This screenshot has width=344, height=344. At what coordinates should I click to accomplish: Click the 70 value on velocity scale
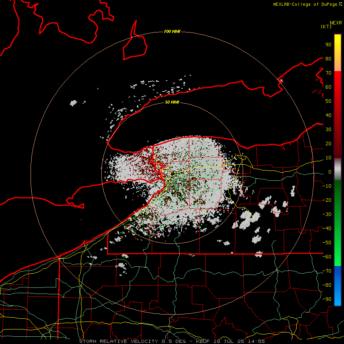point(328,73)
